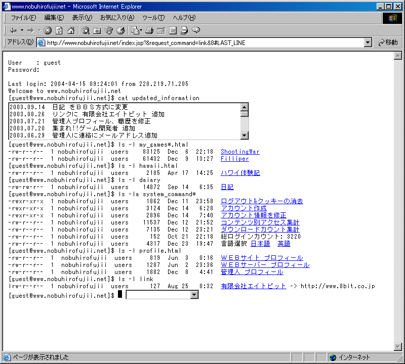Click the http://www.8bit.co.jp text

338,286
